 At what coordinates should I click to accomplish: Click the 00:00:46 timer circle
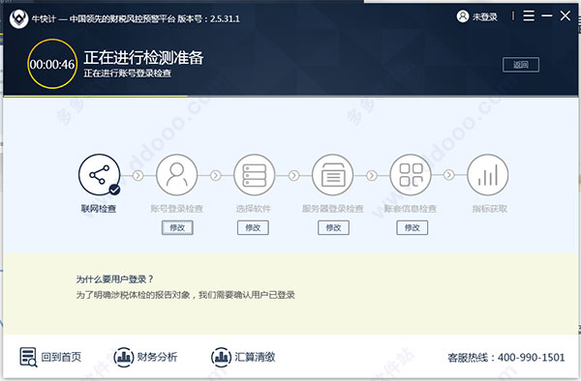(52, 64)
